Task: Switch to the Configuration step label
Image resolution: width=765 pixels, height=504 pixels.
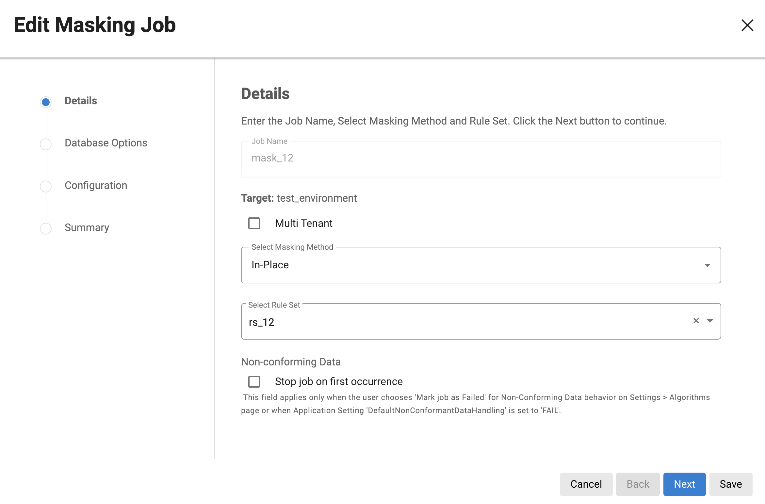Action: [x=96, y=185]
